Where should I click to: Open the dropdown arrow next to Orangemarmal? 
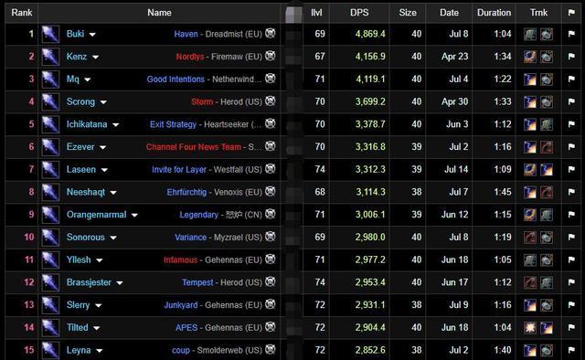pyautogui.click(x=134, y=216)
